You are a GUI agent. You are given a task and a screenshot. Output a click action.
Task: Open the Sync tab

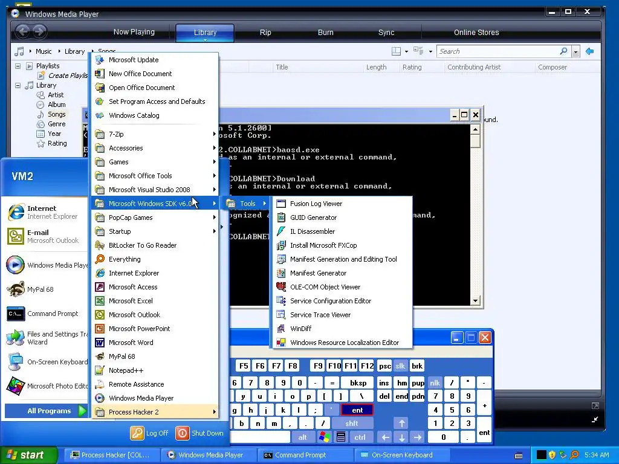[386, 33]
